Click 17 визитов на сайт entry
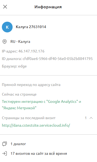This screenshot has width=97, height=162. [x=39, y=153]
